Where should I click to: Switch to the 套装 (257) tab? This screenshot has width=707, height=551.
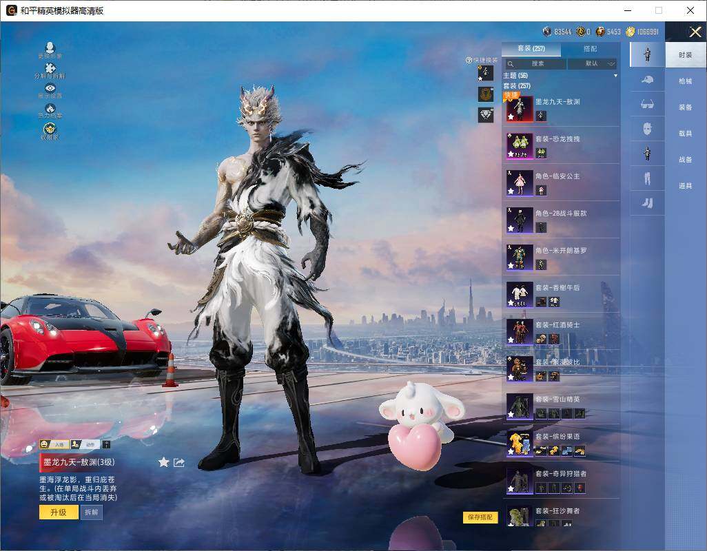(531, 49)
